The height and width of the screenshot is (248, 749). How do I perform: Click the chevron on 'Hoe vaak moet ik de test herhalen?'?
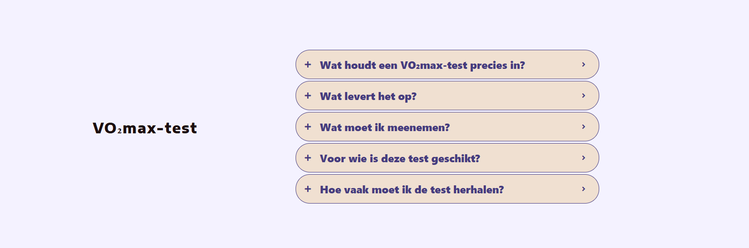point(584,189)
